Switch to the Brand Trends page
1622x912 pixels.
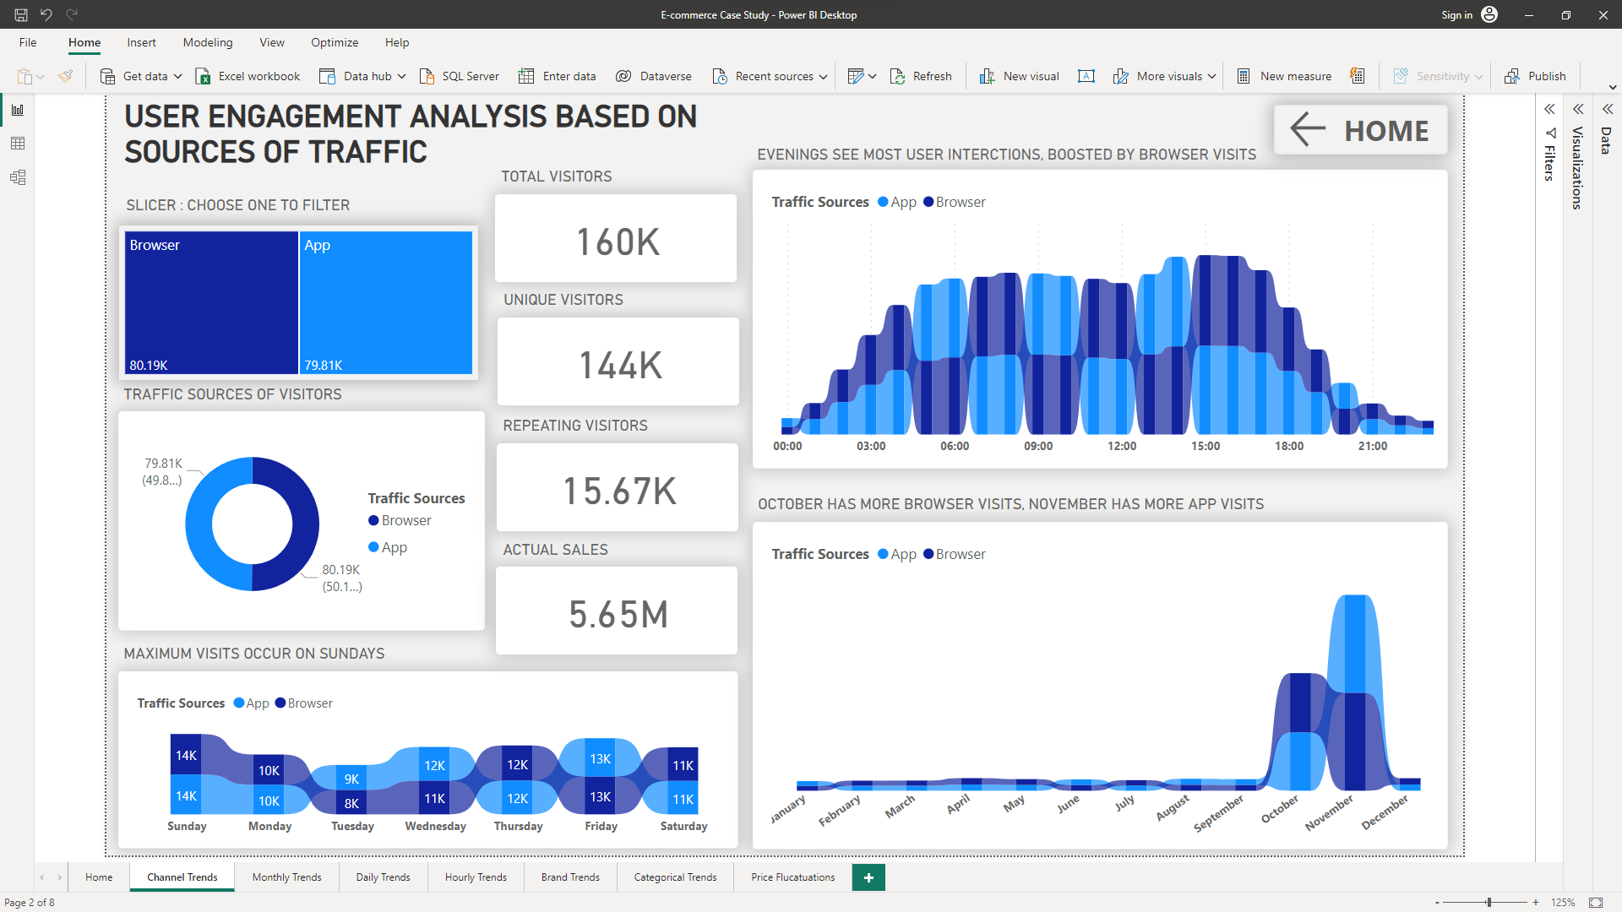[x=570, y=877]
